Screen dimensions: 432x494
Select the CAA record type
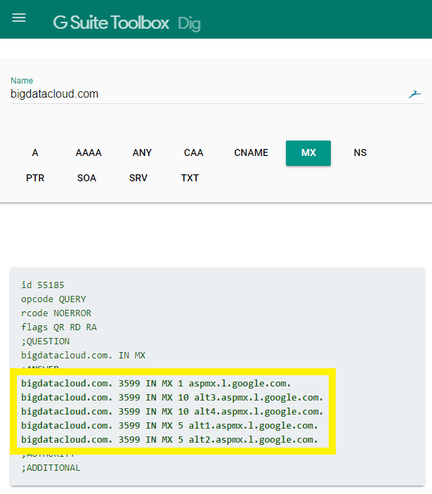(194, 152)
